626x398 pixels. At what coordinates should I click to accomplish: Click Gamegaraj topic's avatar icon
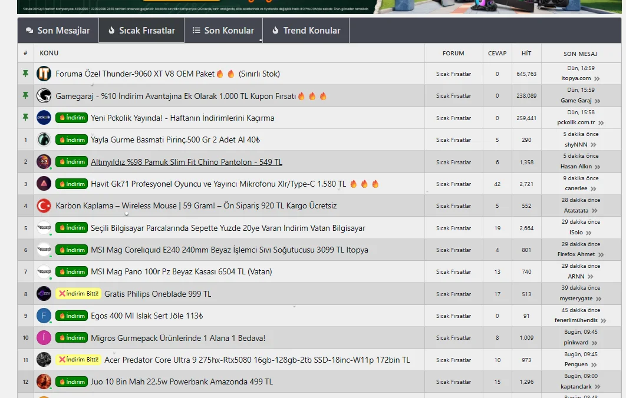coord(44,96)
